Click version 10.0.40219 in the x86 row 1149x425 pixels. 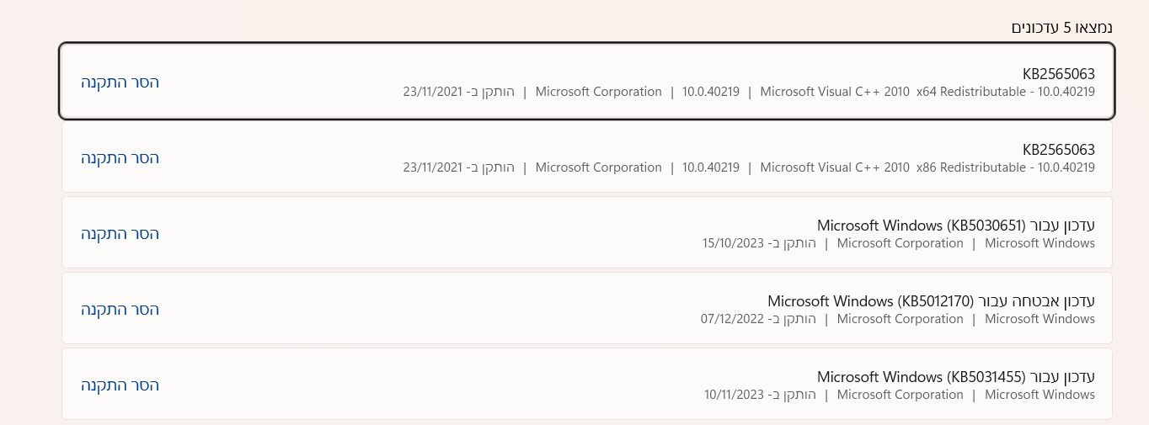tap(711, 167)
